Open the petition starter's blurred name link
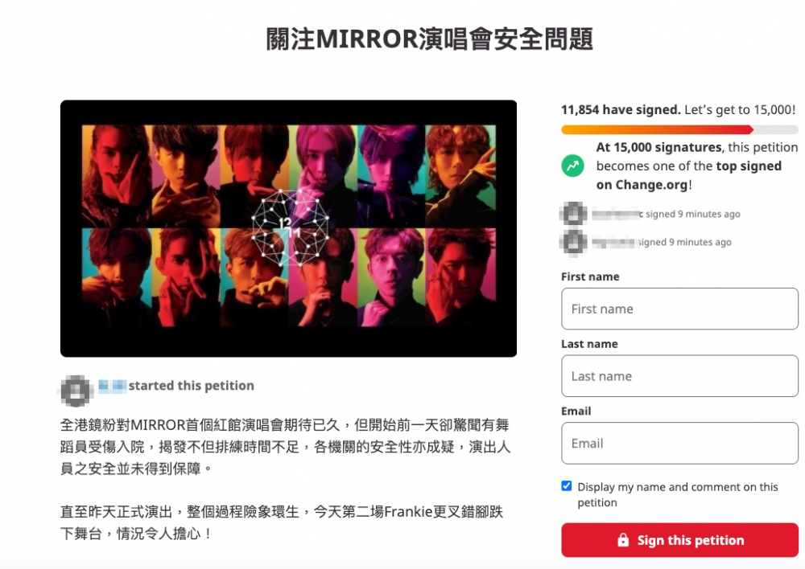The width and height of the screenshot is (805, 569). 113,386
